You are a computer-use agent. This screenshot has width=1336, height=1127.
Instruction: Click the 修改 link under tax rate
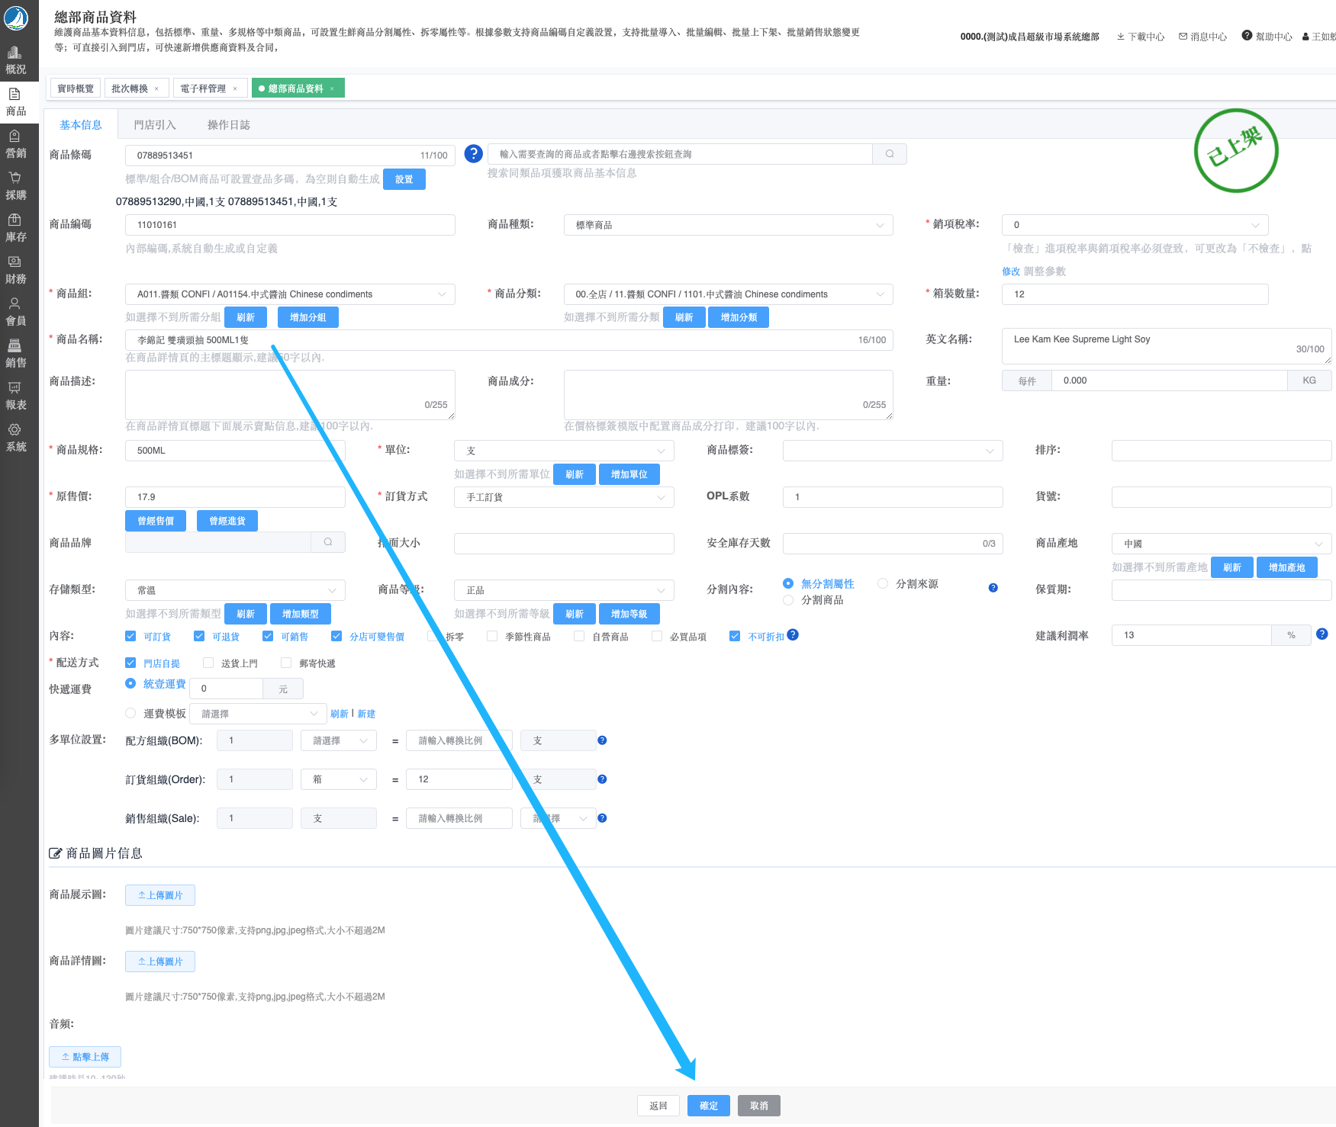click(1011, 271)
